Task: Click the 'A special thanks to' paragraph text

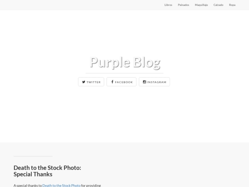Action: pyautogui.click(x=28, y=186)
